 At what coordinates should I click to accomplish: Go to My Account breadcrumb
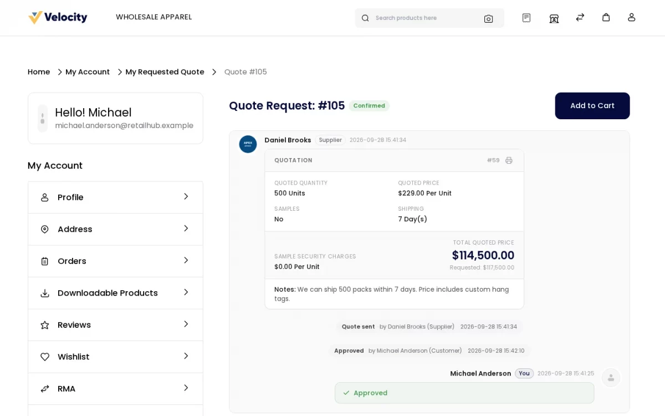(88, 72)
